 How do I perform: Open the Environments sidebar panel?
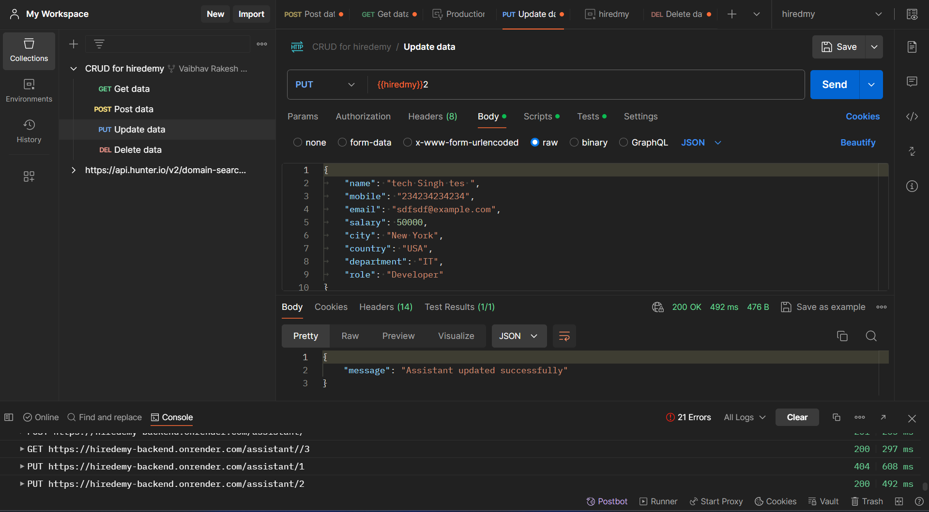[29, 91]
